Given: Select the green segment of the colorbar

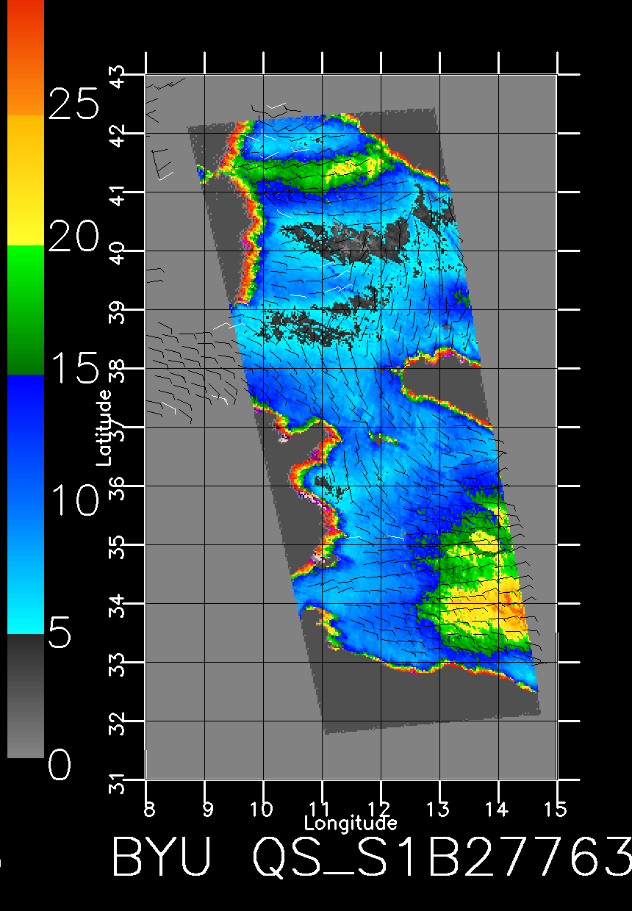Looking at the screenshot, I should 26,310.
